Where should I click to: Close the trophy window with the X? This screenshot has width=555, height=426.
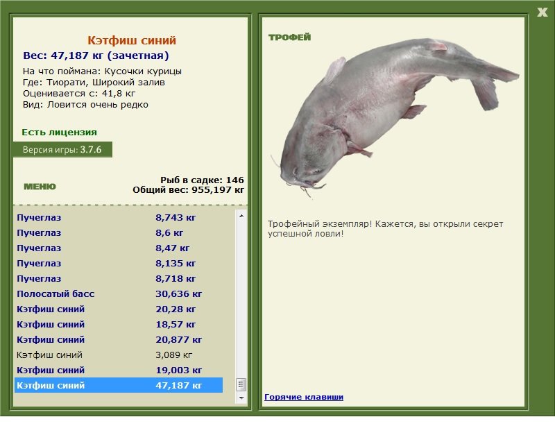coord(542,11)
